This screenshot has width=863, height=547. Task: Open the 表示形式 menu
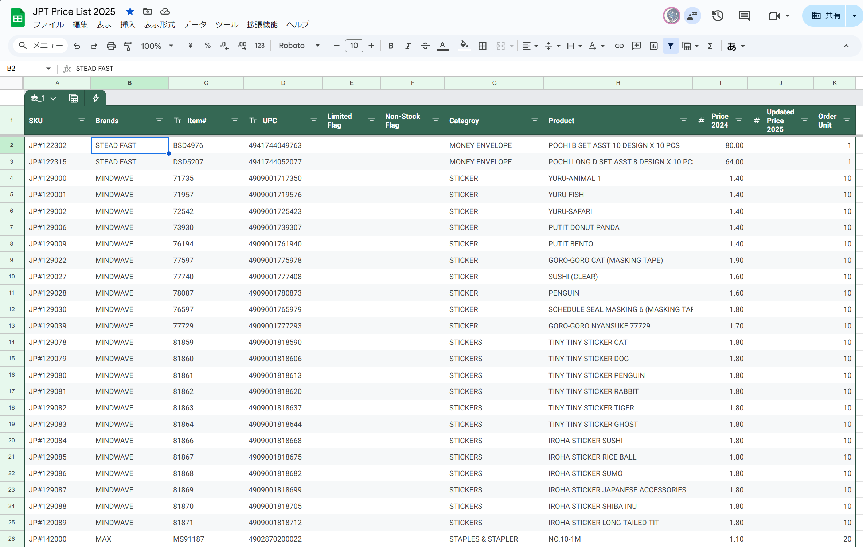pyautogui.click(x=159, y=24)
